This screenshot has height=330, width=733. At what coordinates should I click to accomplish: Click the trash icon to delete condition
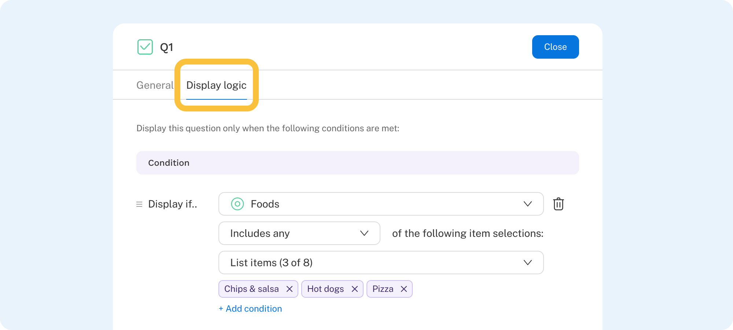[558, 204]
